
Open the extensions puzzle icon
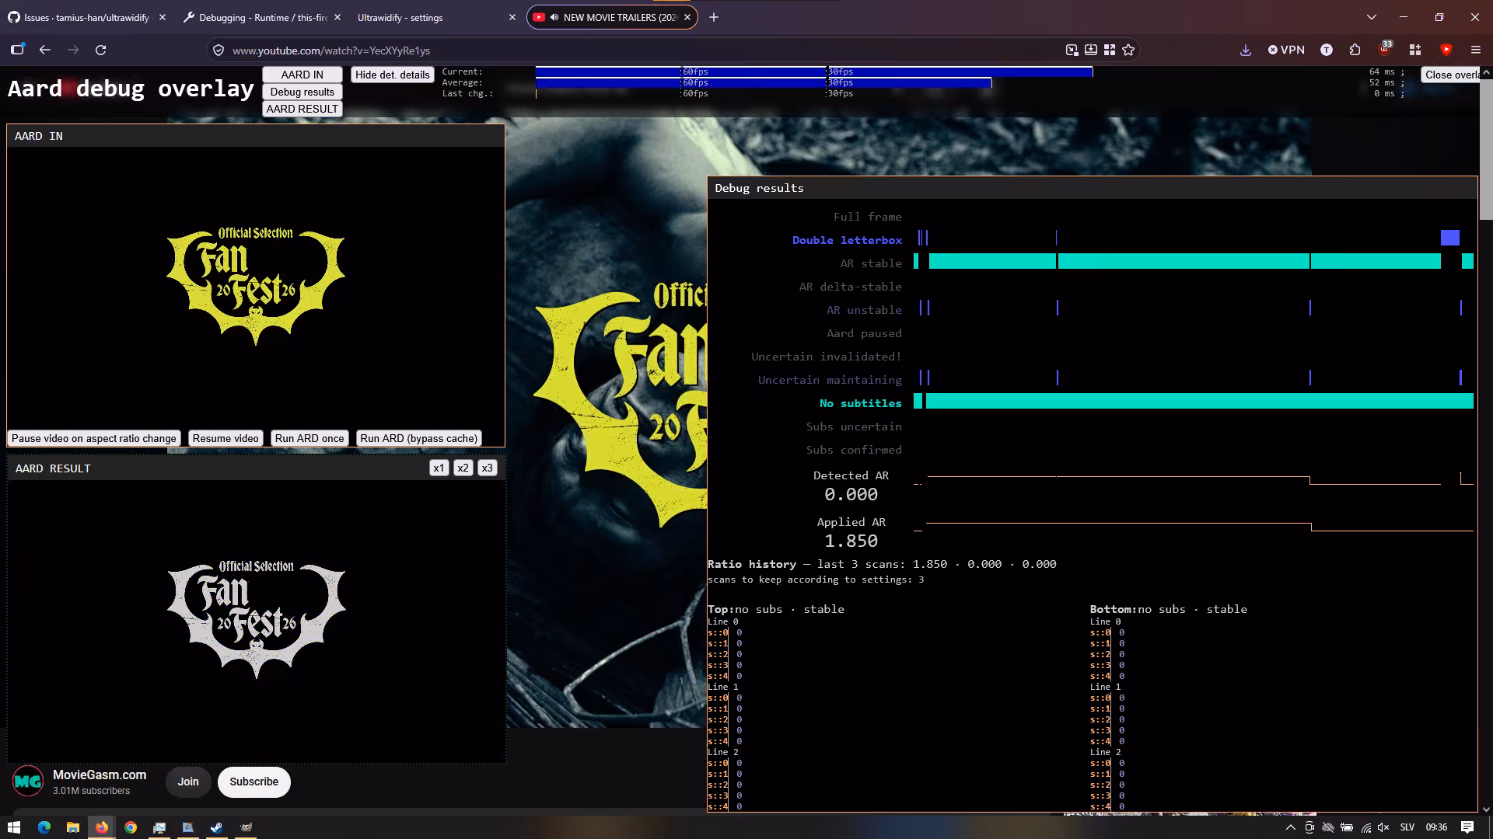click(x=1355, y=50)
